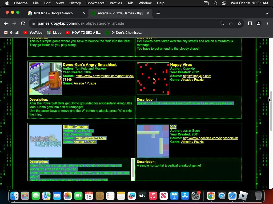Click the forward navigation arrow
This screenshot has height=204, width=273.
click(14, 23)
